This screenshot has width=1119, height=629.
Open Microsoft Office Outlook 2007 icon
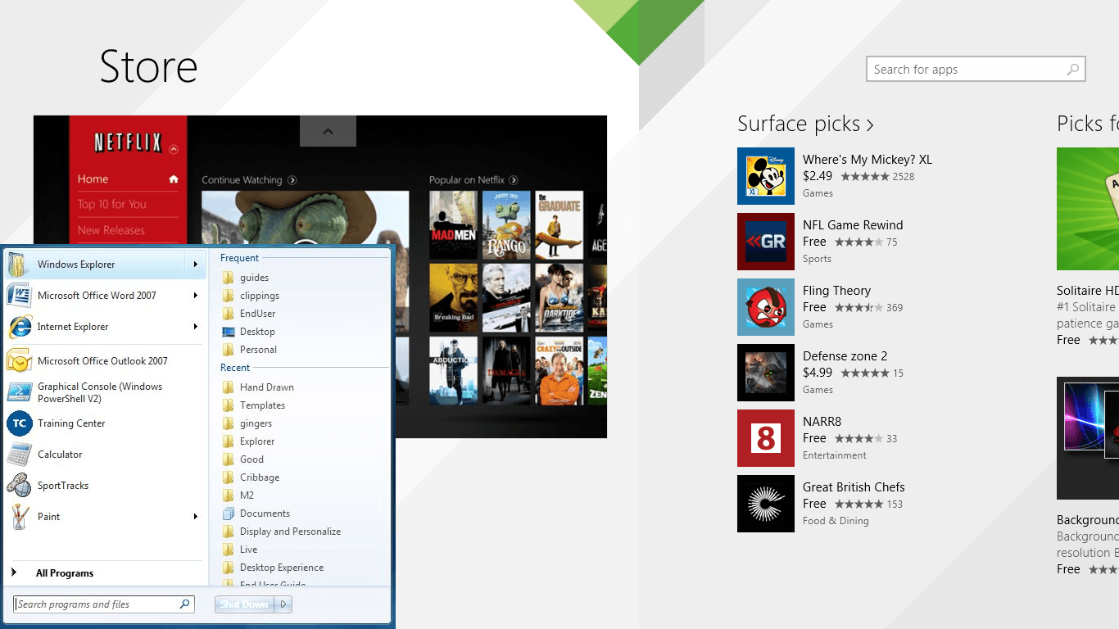(x=20, y=361)
